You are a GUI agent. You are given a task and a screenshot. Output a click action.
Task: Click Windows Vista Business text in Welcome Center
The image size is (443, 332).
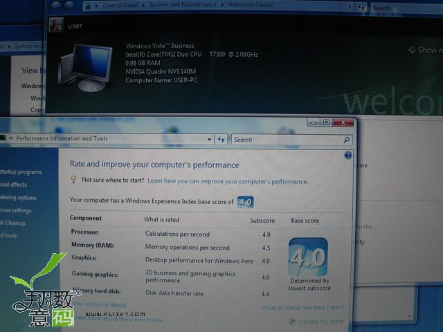click(160, 46)
